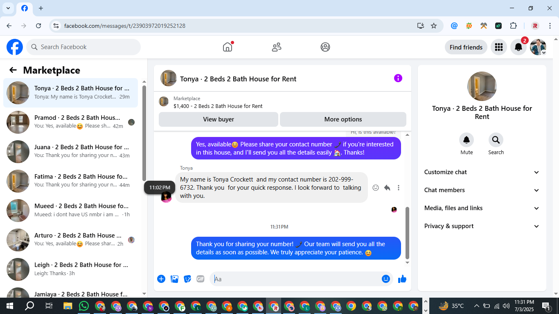
Task: Search in conversation magnifier icon
Action: (496, 140)
